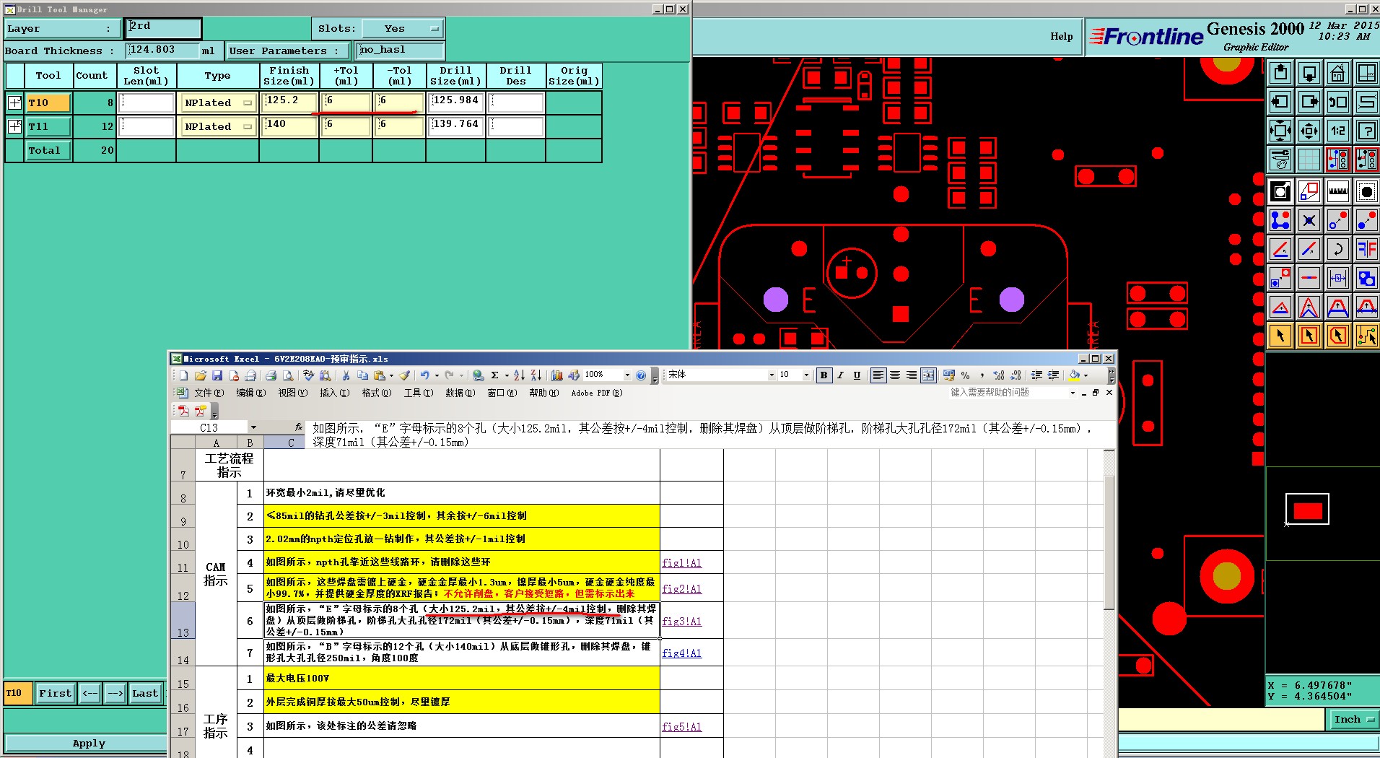Open the Excel font name dropdown
Viewport: 1380px width, 758px height.
tap(771, 375)
